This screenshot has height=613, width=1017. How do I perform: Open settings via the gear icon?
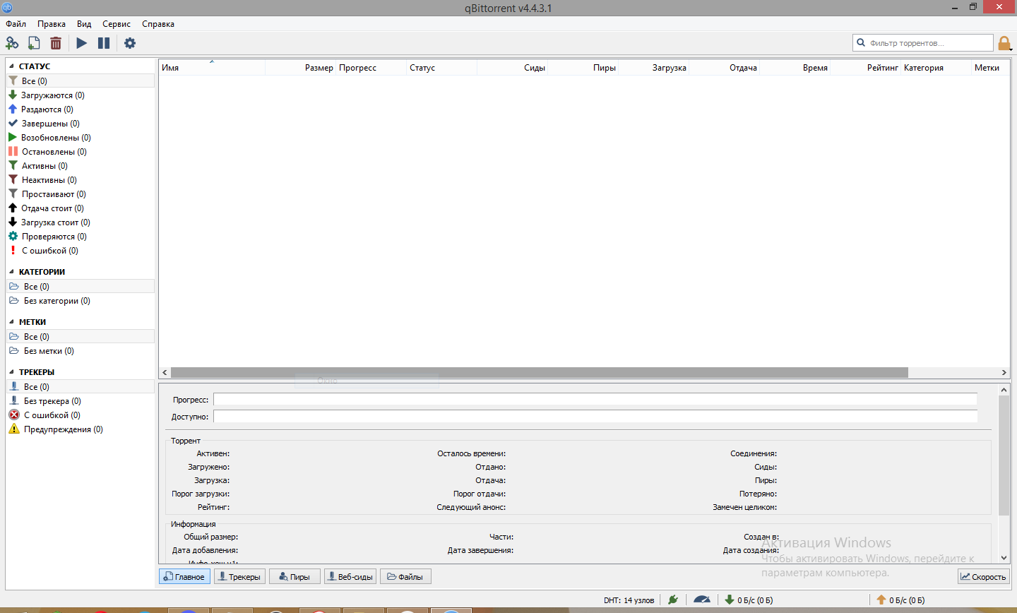(x=130, y=43)
